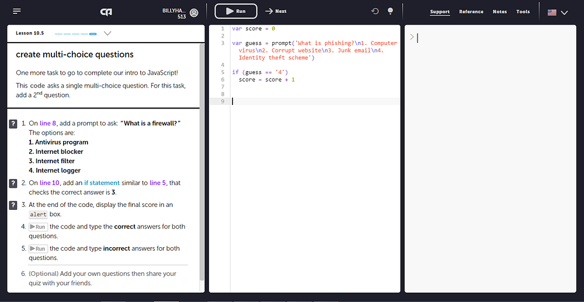The height and width of the screenshot is (302, 584).
Task: Reset the code with undo icon
Action: tap(375, 11)
